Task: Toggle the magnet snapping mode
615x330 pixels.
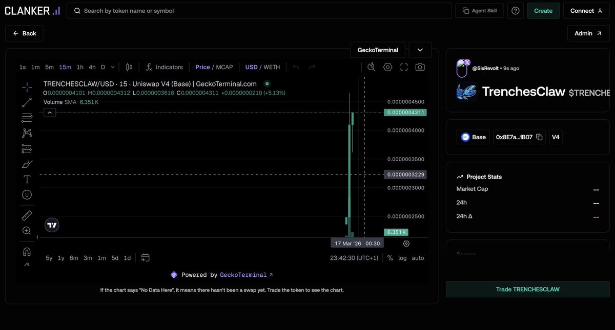Action: coord(27,252)
